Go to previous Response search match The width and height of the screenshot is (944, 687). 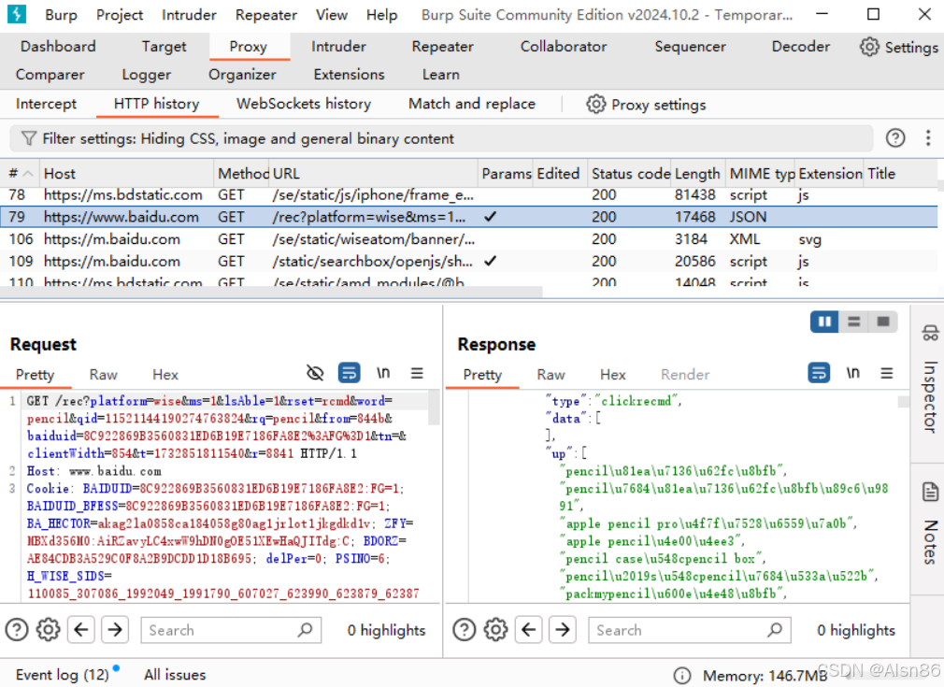[529, 630]
